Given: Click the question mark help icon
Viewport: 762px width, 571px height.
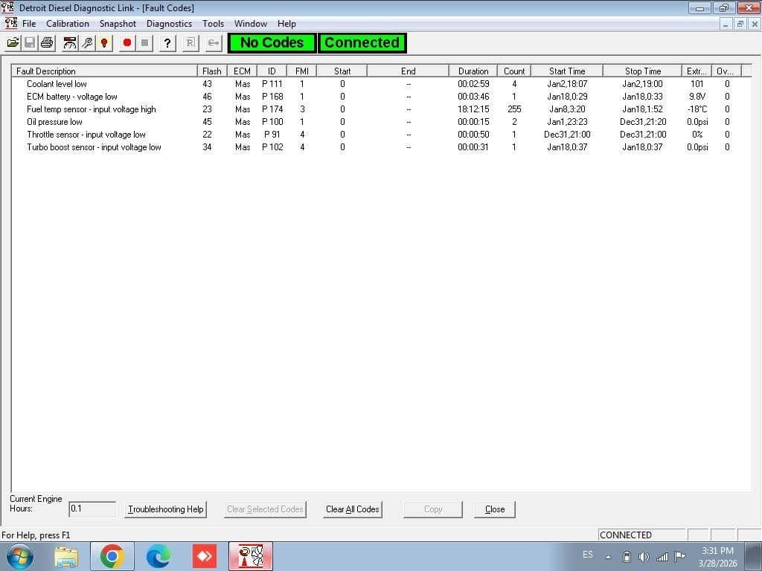Looking at the screenshot, I should click(x=167, y=42).
